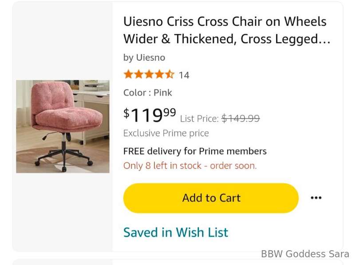This screenshot has height=265, width=355.
Task: Visit the 'by Uiesno' brand link
Action: click(144, 58)
